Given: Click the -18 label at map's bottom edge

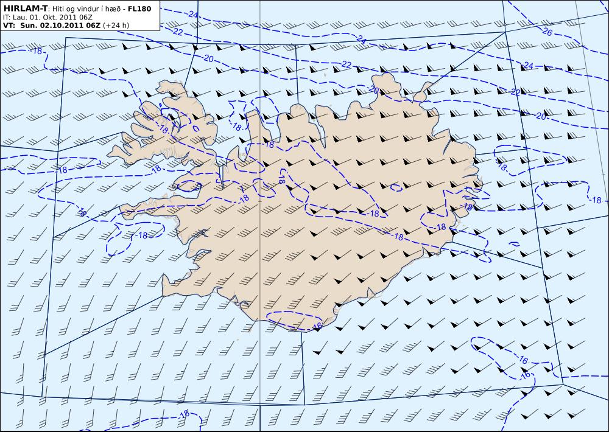Looking at the screenshot, I should point(184,414).
